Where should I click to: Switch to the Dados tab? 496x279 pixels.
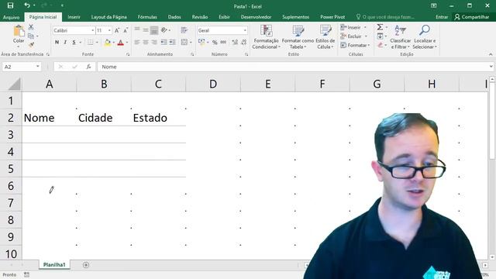[174, 17]
